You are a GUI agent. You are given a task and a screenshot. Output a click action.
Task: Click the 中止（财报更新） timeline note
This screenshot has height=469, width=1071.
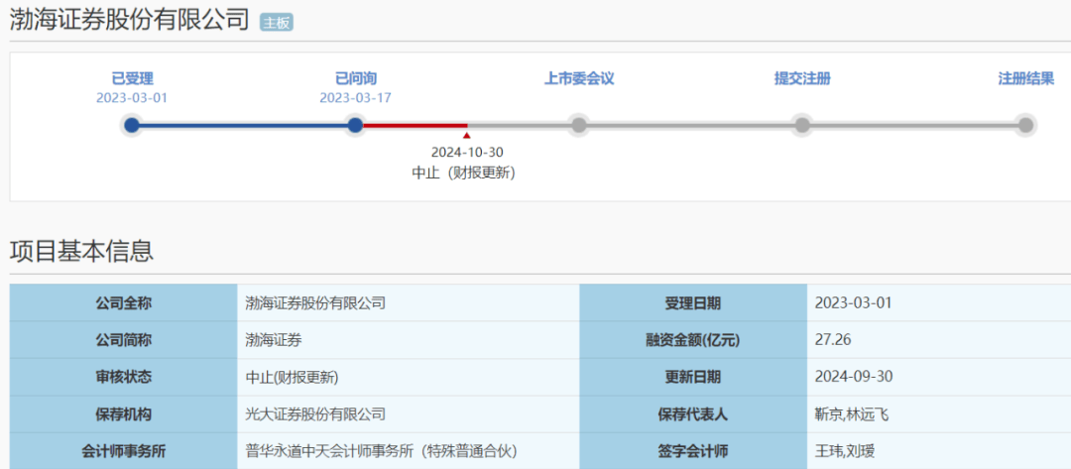(x=464, y=173)
